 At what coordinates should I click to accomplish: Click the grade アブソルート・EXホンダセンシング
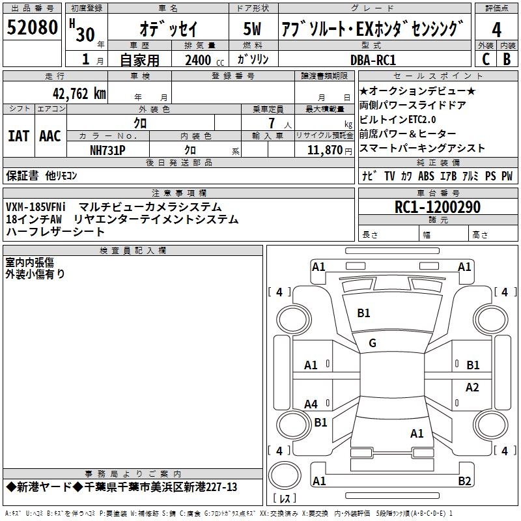(372, 29)
